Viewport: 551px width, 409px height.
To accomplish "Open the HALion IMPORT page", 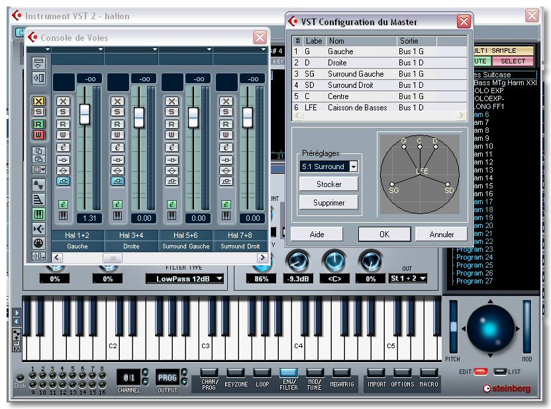I will [376, 373].
